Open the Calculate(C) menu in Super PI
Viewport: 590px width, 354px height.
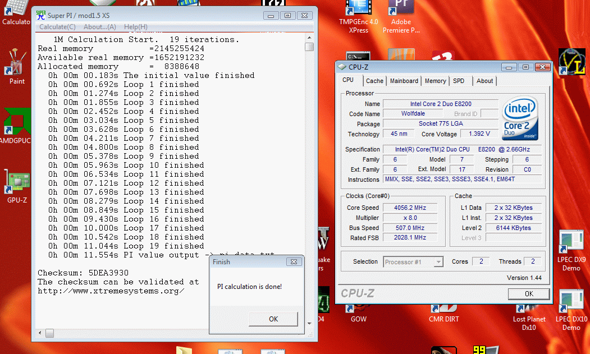click(57, 27)
